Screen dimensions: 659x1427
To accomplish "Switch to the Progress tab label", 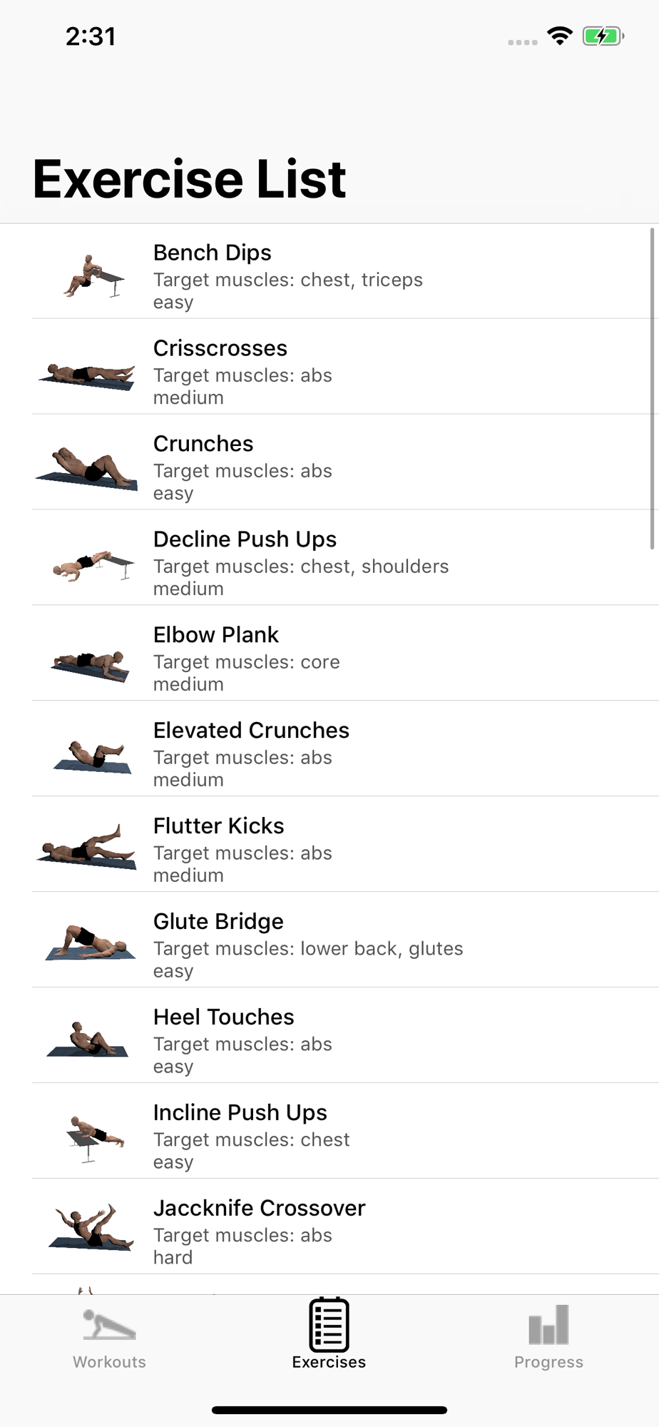I will tap(548, 1362).
